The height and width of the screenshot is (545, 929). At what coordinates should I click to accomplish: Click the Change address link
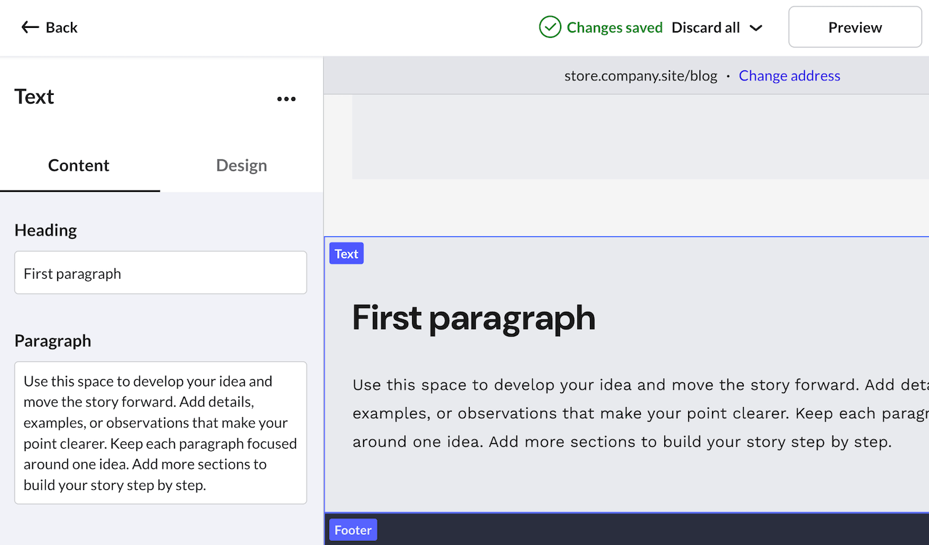(x=790, y=76)
